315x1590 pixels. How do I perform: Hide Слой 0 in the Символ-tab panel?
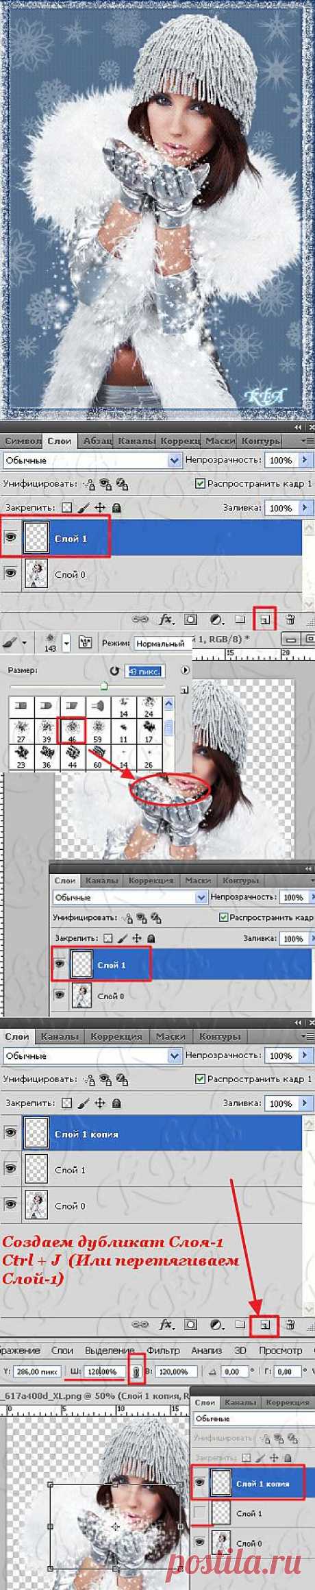(10, 572)
